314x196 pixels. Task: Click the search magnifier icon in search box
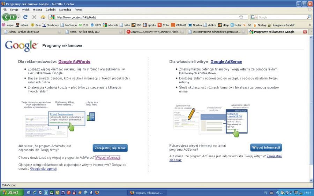coord(309,17)
